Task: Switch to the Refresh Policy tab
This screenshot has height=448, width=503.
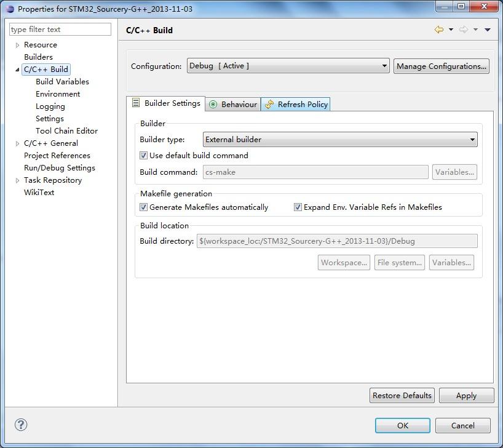Action: (301, 104)
